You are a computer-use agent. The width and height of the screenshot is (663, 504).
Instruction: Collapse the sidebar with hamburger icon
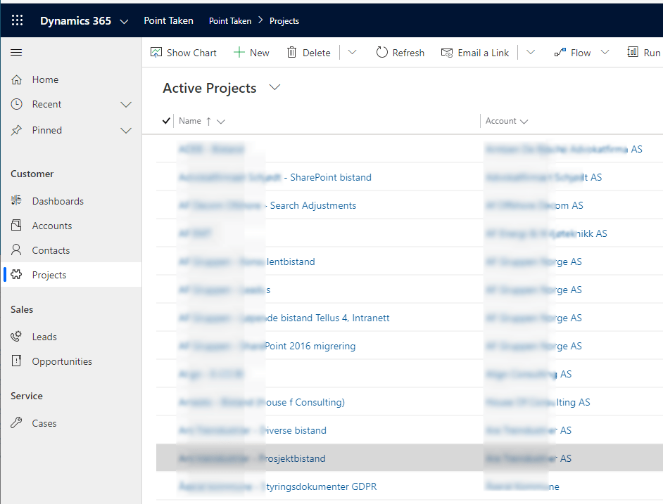tap(17, 53)
